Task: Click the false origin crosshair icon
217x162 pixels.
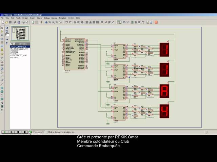Action: coord(41,22)
